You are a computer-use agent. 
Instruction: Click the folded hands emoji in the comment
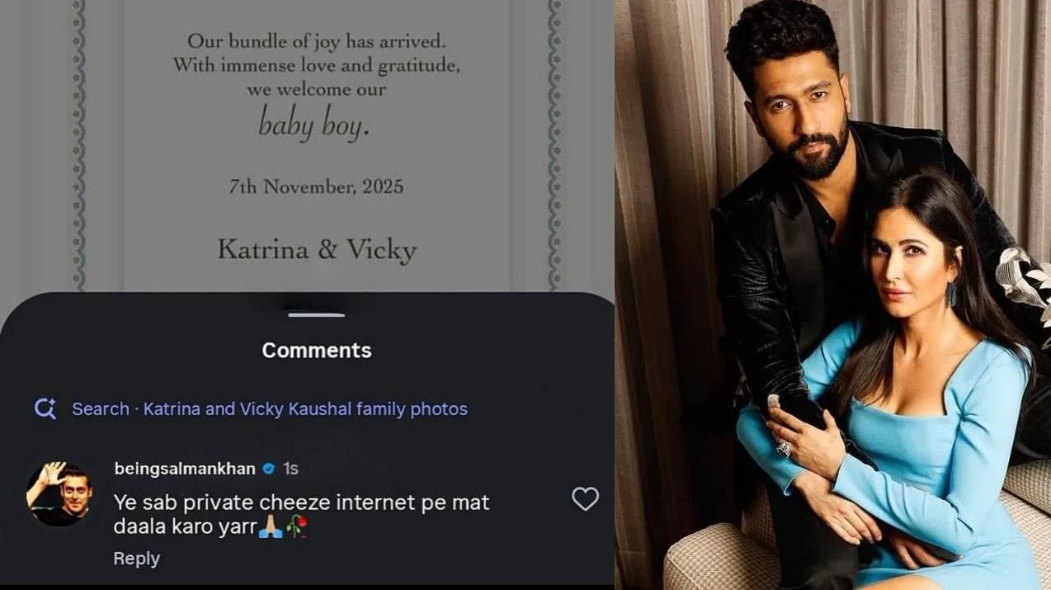point(271,525)
